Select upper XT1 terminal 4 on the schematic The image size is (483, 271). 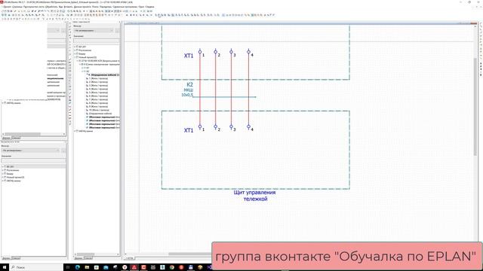pyautogui.click(x=248, y=52)
